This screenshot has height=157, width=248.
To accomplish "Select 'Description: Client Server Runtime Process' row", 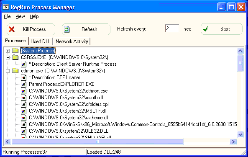I will click(x=73, y=64).
